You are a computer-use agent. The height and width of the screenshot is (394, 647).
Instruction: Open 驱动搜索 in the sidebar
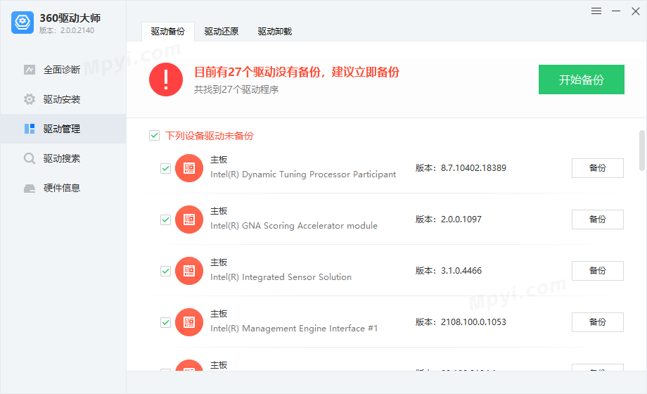click(63, 158)
